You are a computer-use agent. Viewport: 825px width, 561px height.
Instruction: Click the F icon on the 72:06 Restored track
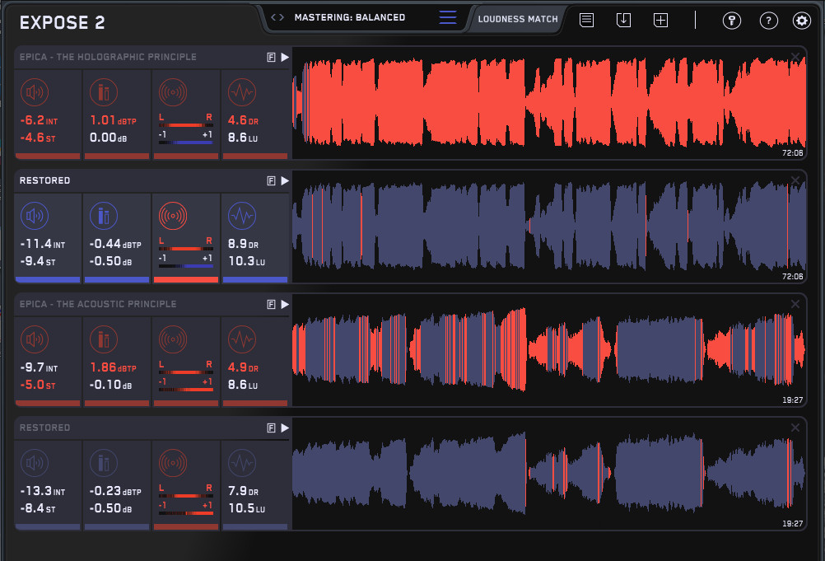point(271,181)
